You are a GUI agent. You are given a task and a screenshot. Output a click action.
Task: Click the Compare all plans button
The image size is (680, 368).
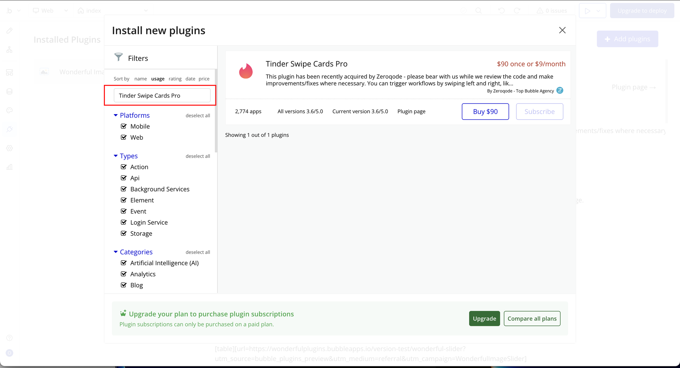532,319
